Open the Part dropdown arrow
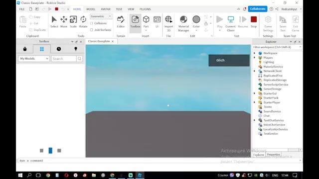Image resolution: width=319 pixels, height=179 pixels. [x=146, y=30]
